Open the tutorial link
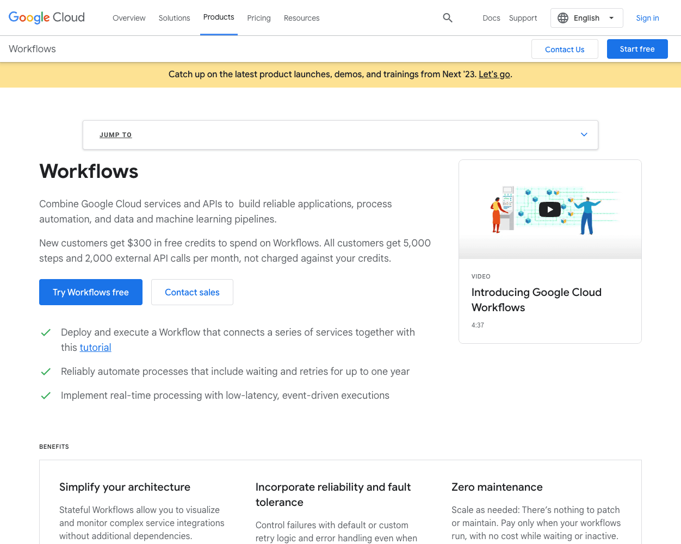 pos(95,348)
